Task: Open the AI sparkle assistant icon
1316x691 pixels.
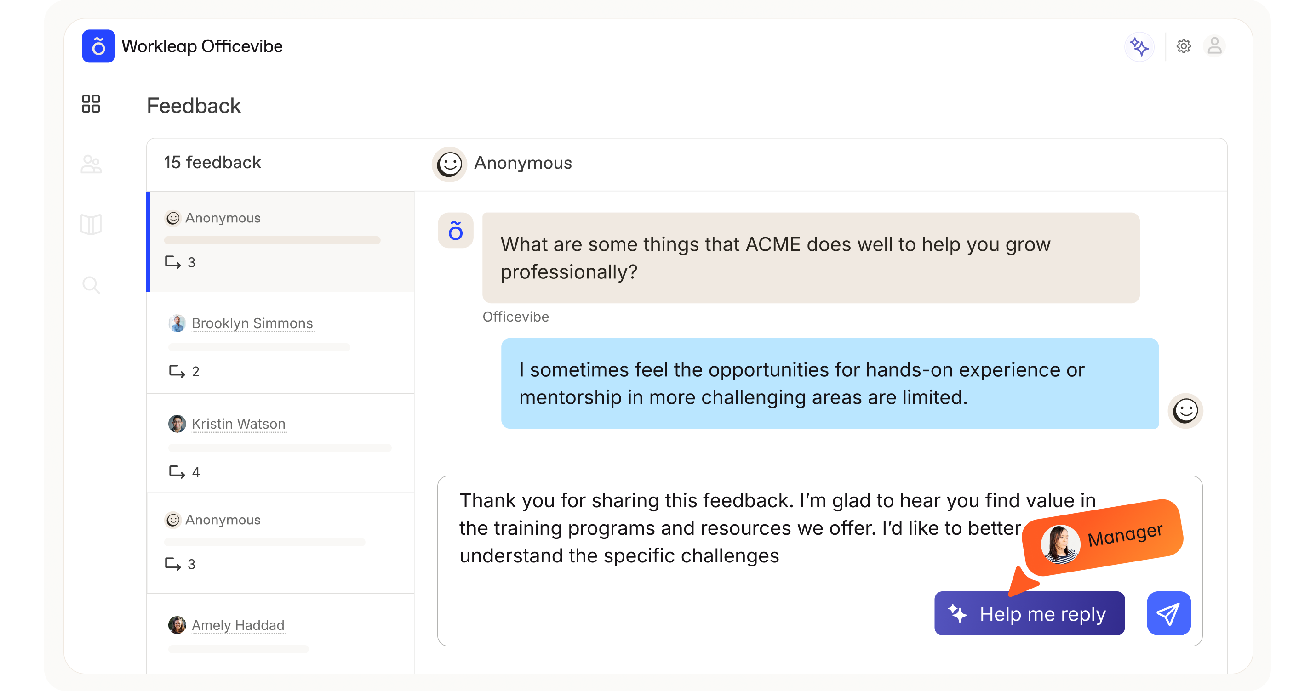Action: 1139,46
